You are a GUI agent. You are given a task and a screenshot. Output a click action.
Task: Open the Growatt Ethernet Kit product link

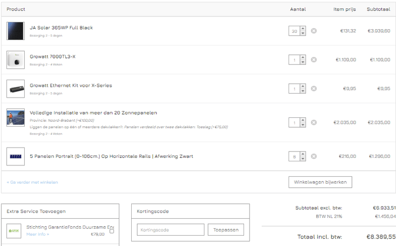coord(71,85)
